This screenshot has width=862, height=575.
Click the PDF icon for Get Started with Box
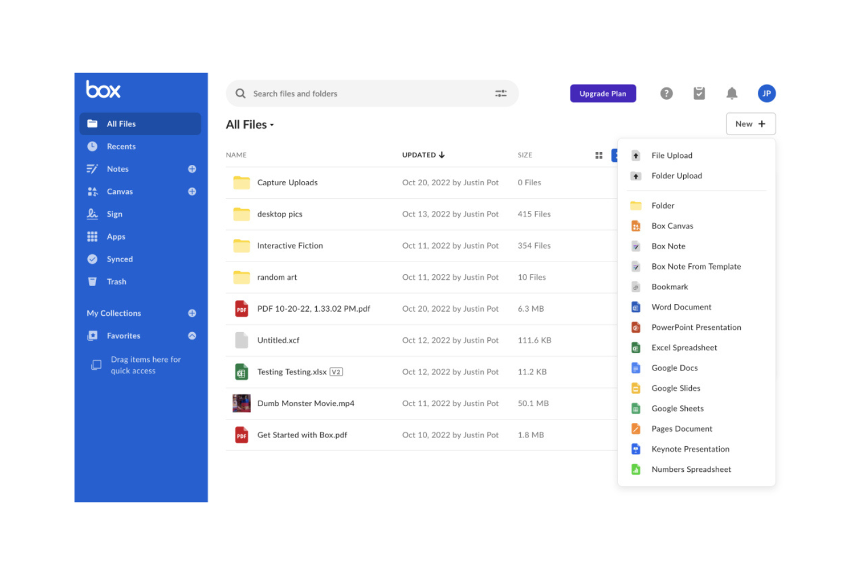(x=242, y=435)
